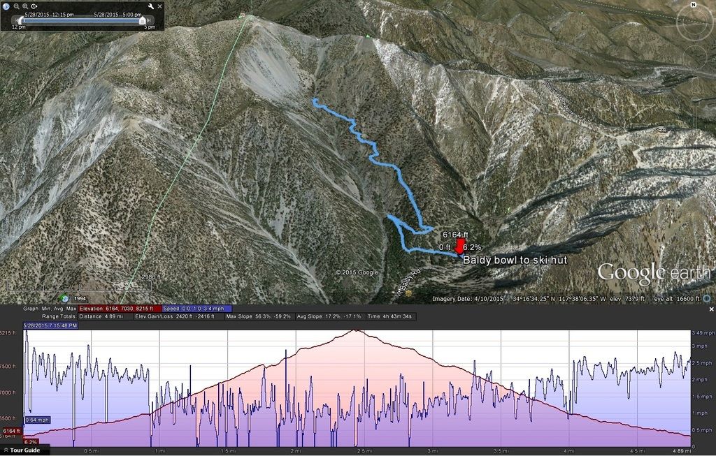Select the Baldy bowl to ski hut label
Screen dimensions: 716x456
coord(515,260)
